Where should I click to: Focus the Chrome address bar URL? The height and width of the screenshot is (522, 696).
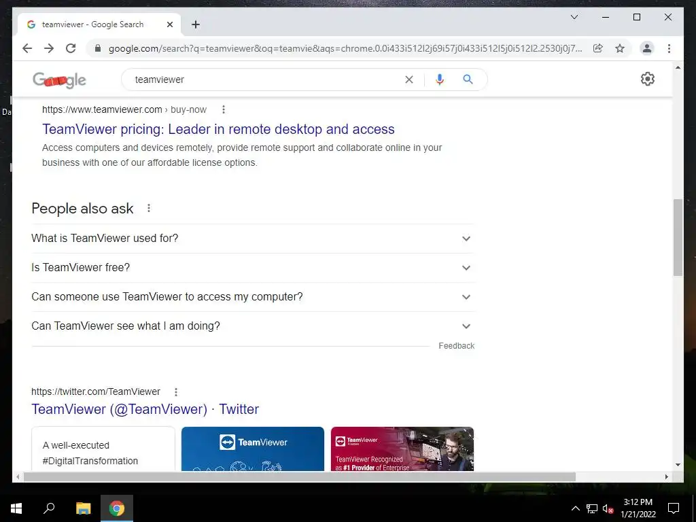pyautogui.click(x=345, y=48)
